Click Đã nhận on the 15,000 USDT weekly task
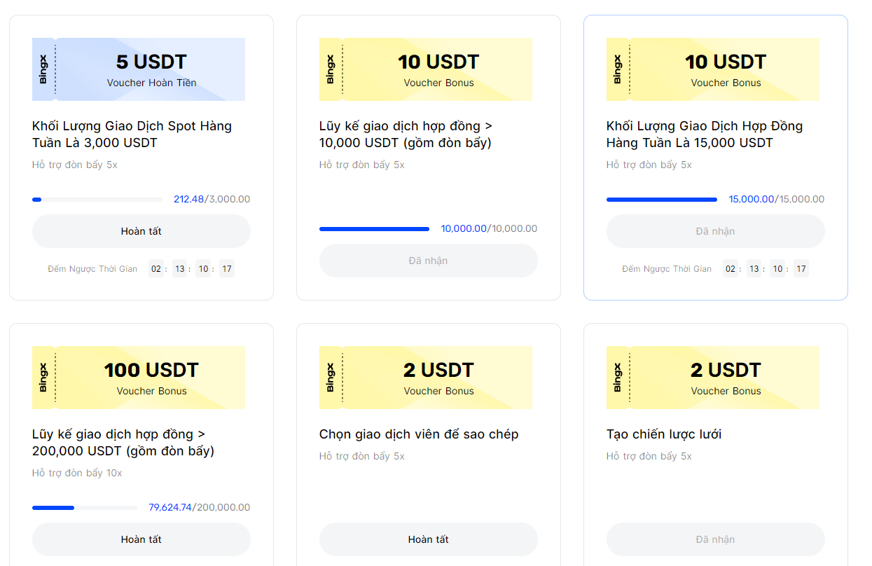The image size is (872, 566). (715, 231)
